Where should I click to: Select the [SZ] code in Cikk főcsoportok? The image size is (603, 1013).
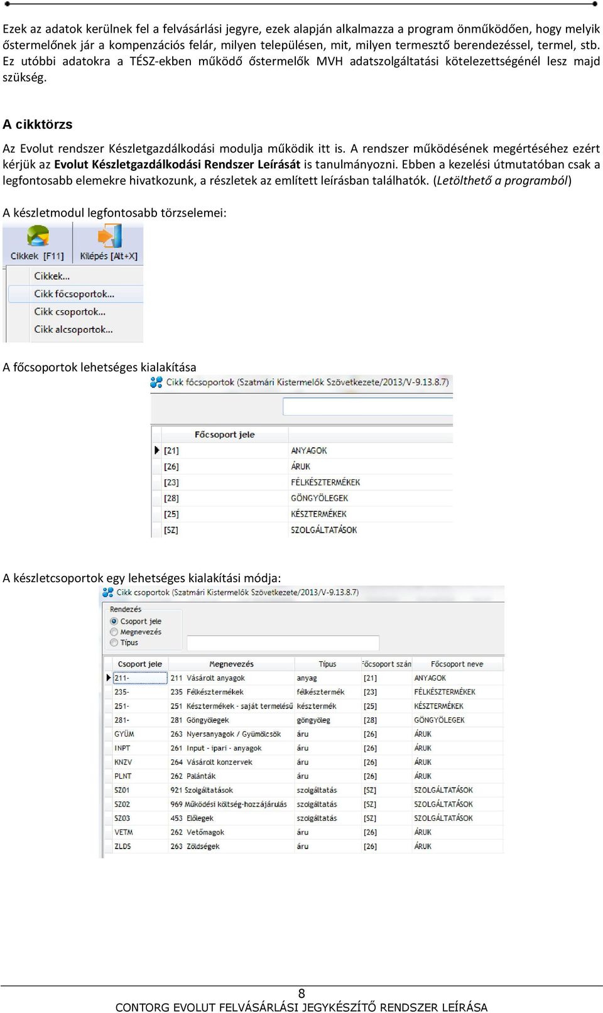click(171, 530)
